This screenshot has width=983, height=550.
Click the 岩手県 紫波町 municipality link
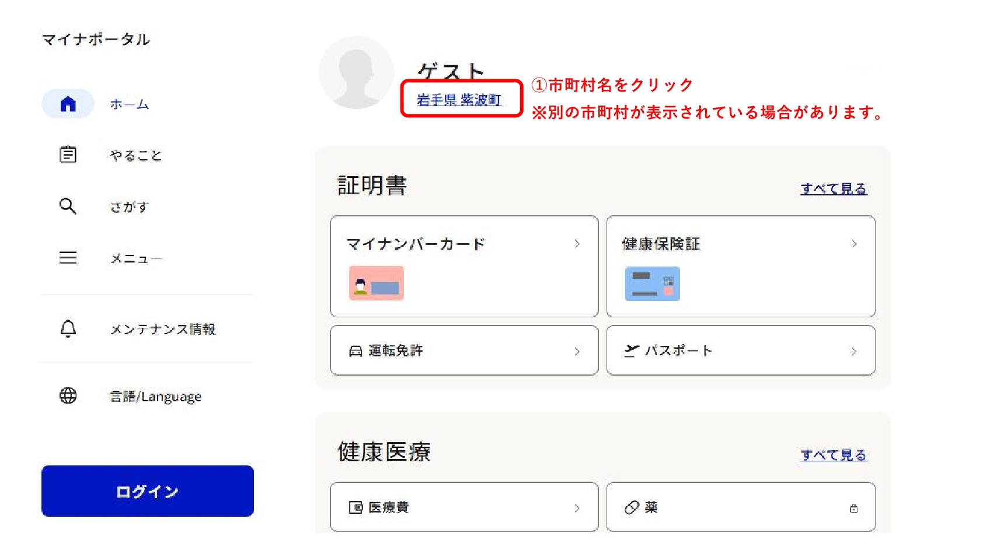pyautogui.click(x=459, y=100)
